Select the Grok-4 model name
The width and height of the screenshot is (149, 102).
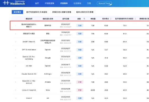click(29, 98)
